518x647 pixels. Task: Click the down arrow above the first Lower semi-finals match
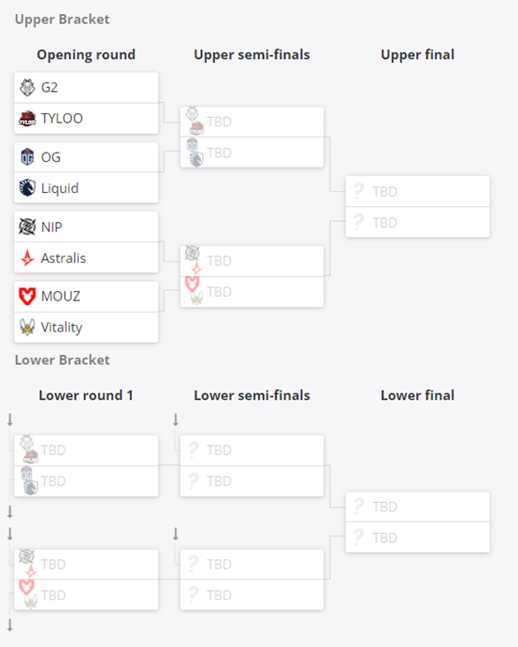[176, 419]
